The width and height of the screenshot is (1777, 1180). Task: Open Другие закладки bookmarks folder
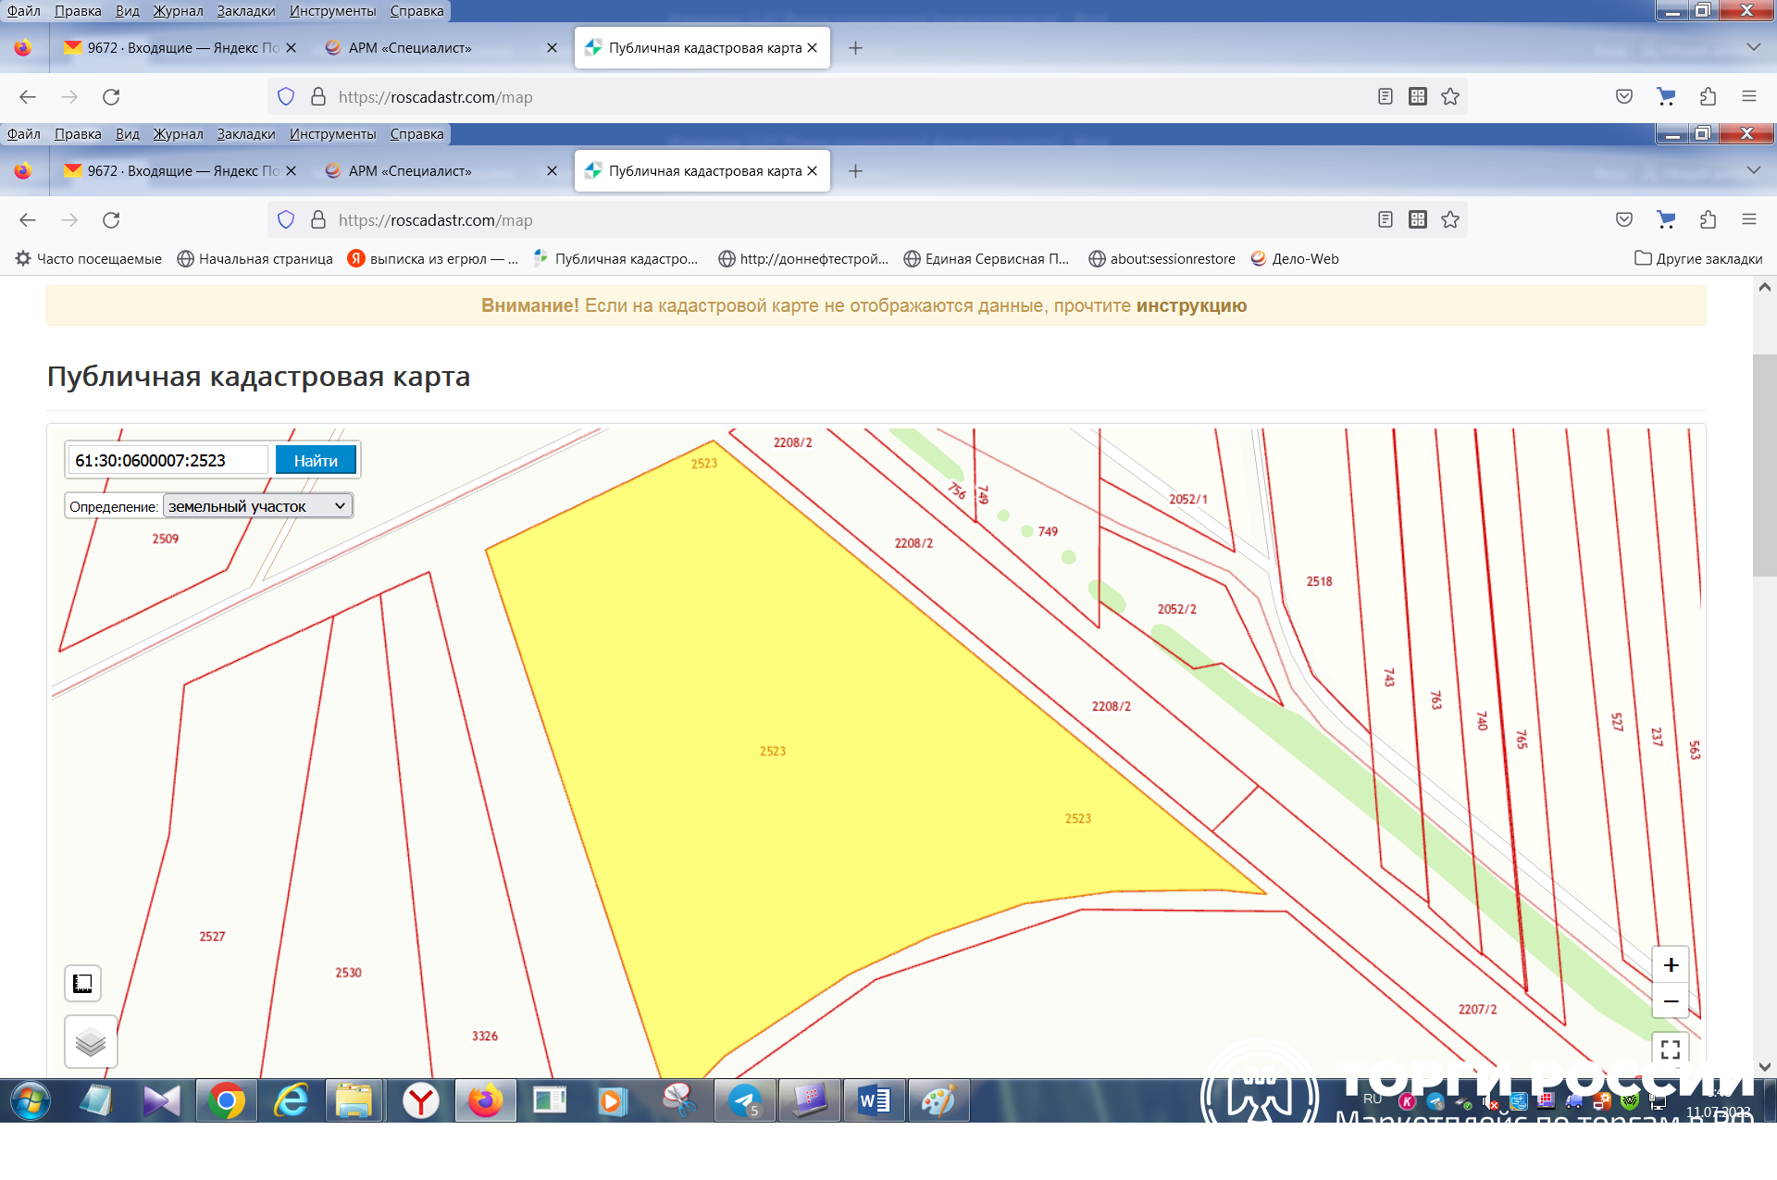tap(1698, 259)
